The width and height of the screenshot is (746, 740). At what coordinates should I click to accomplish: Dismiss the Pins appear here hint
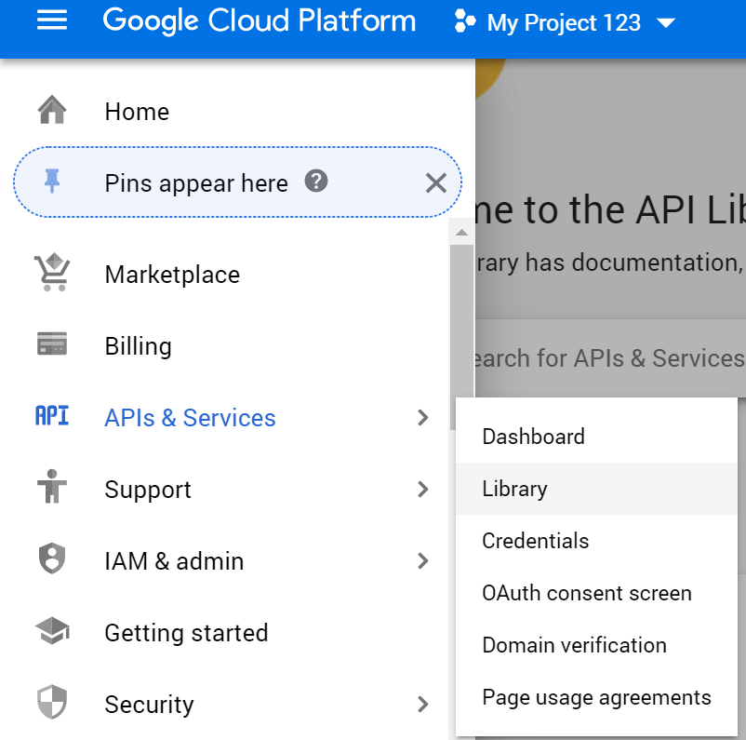(x=436, y=182)
